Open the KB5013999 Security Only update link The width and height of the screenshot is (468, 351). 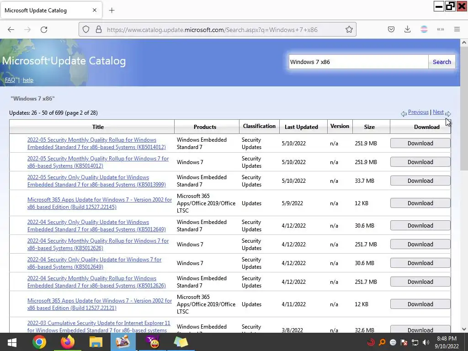coord(96,181)
